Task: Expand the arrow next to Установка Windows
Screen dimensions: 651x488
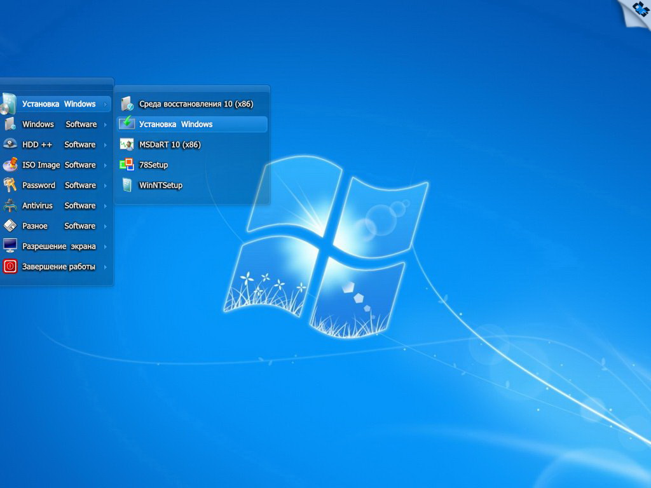Action: point(106,104)
